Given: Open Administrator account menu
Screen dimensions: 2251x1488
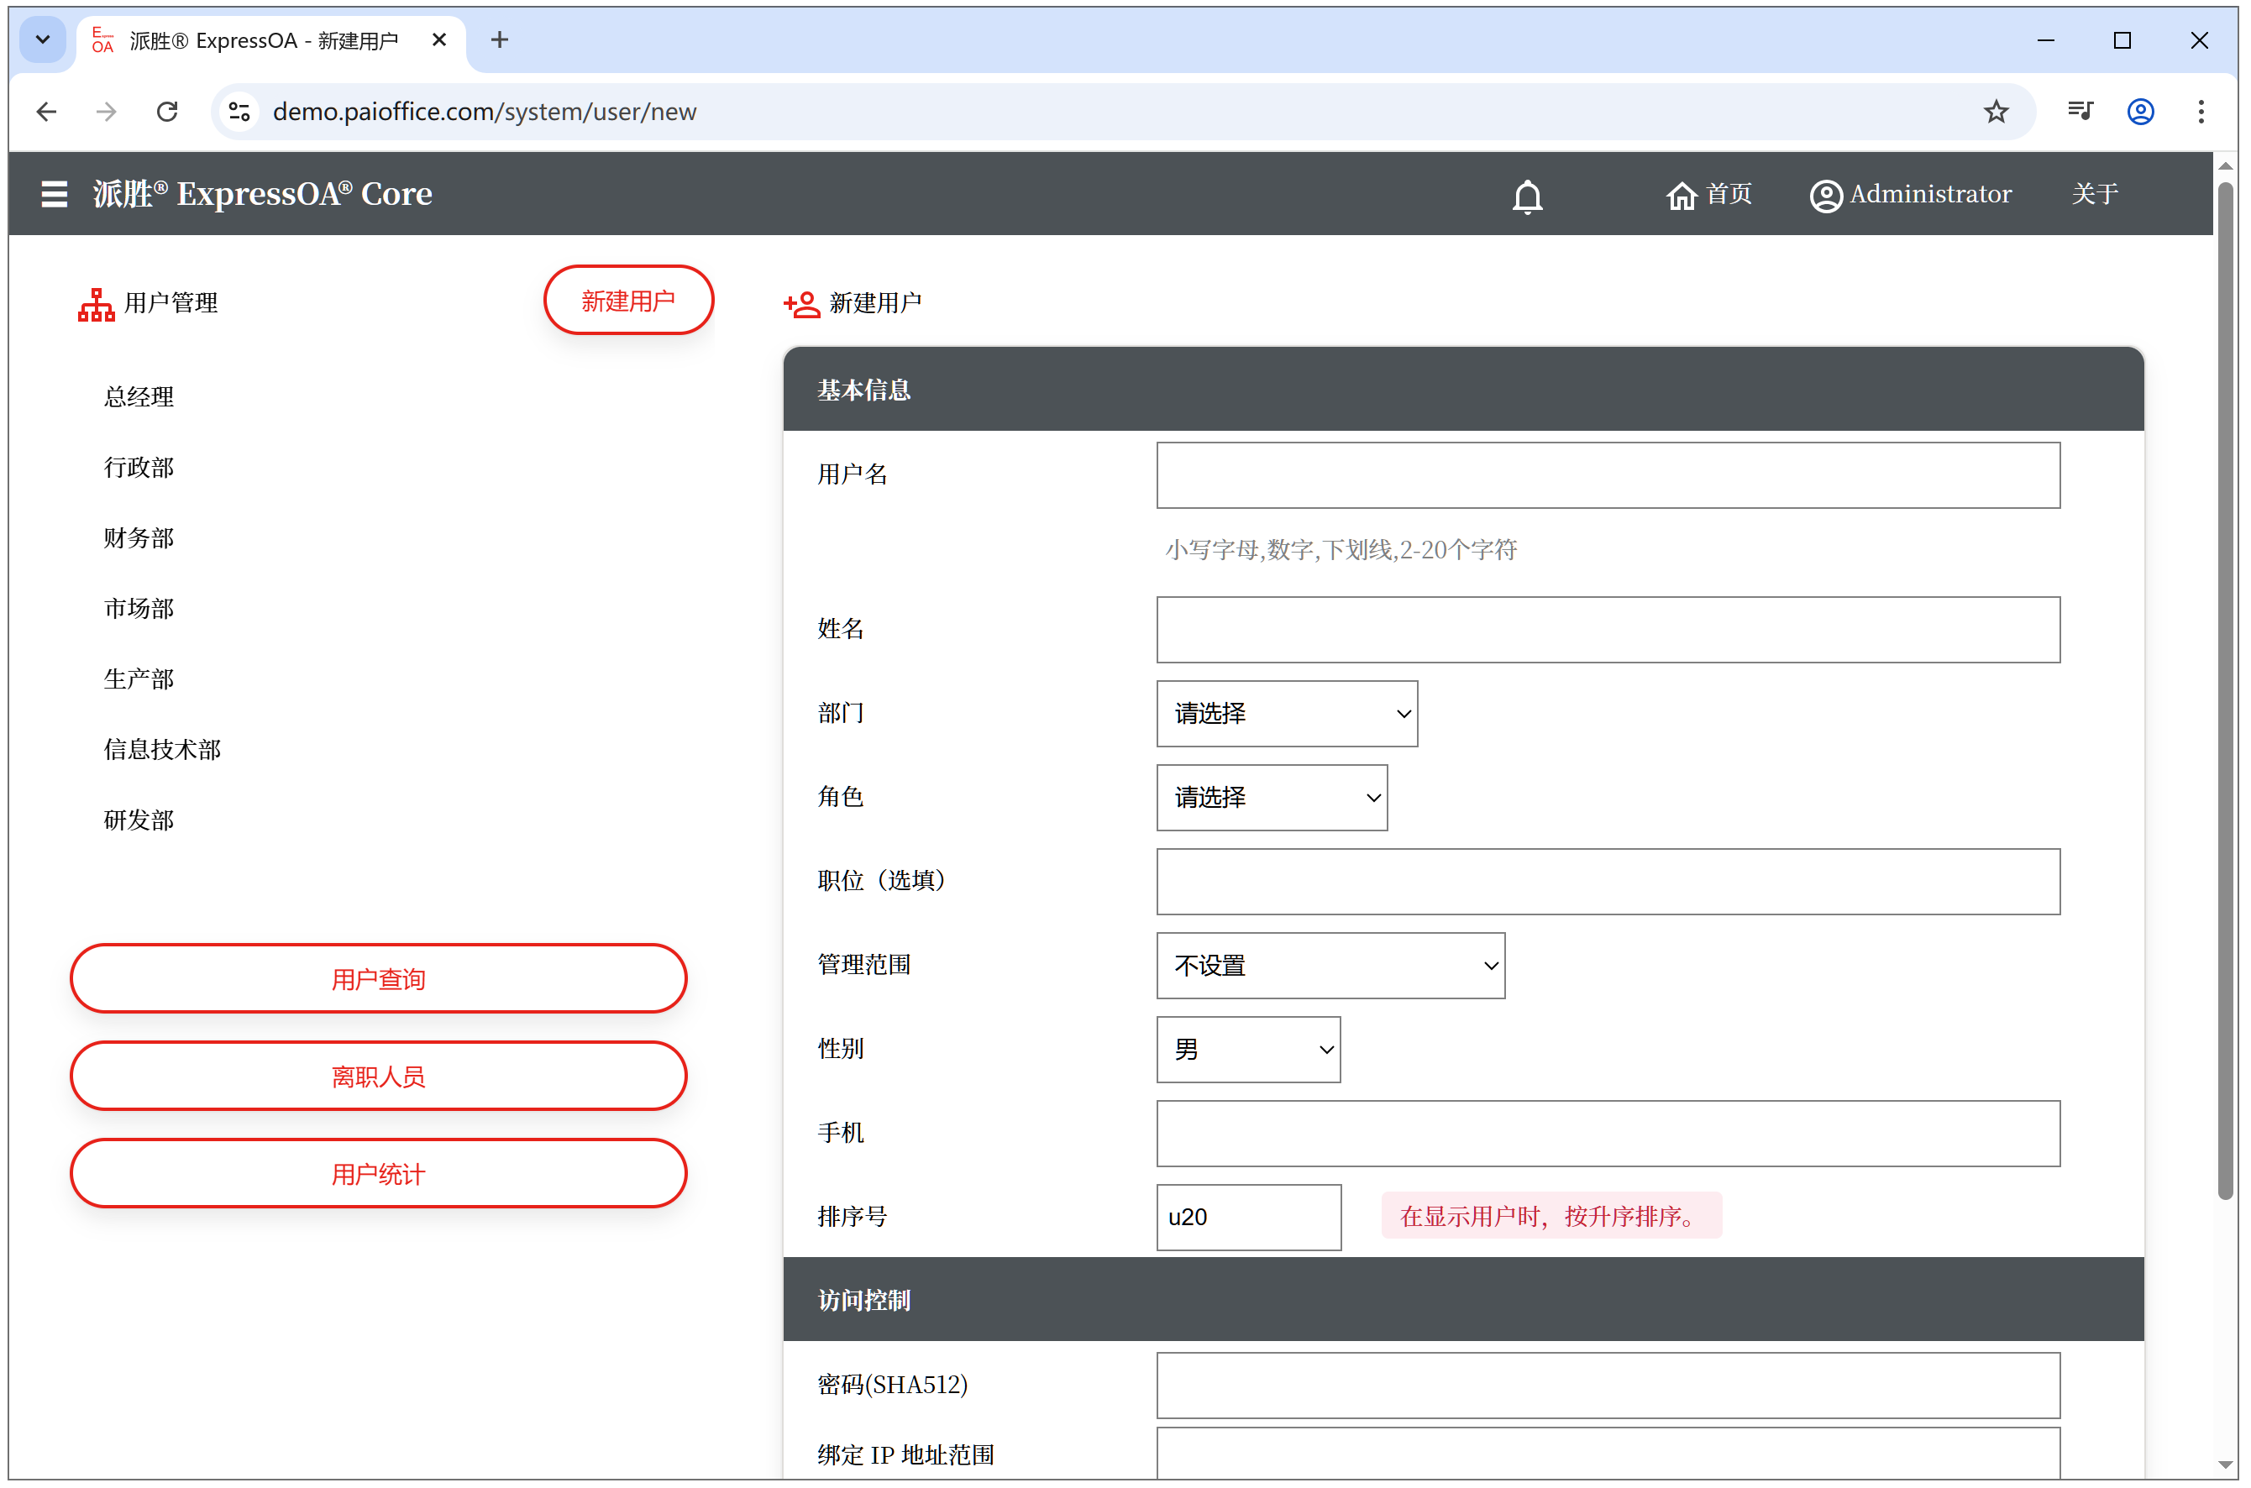Looking at the screenshot, I should [1910, 194].
